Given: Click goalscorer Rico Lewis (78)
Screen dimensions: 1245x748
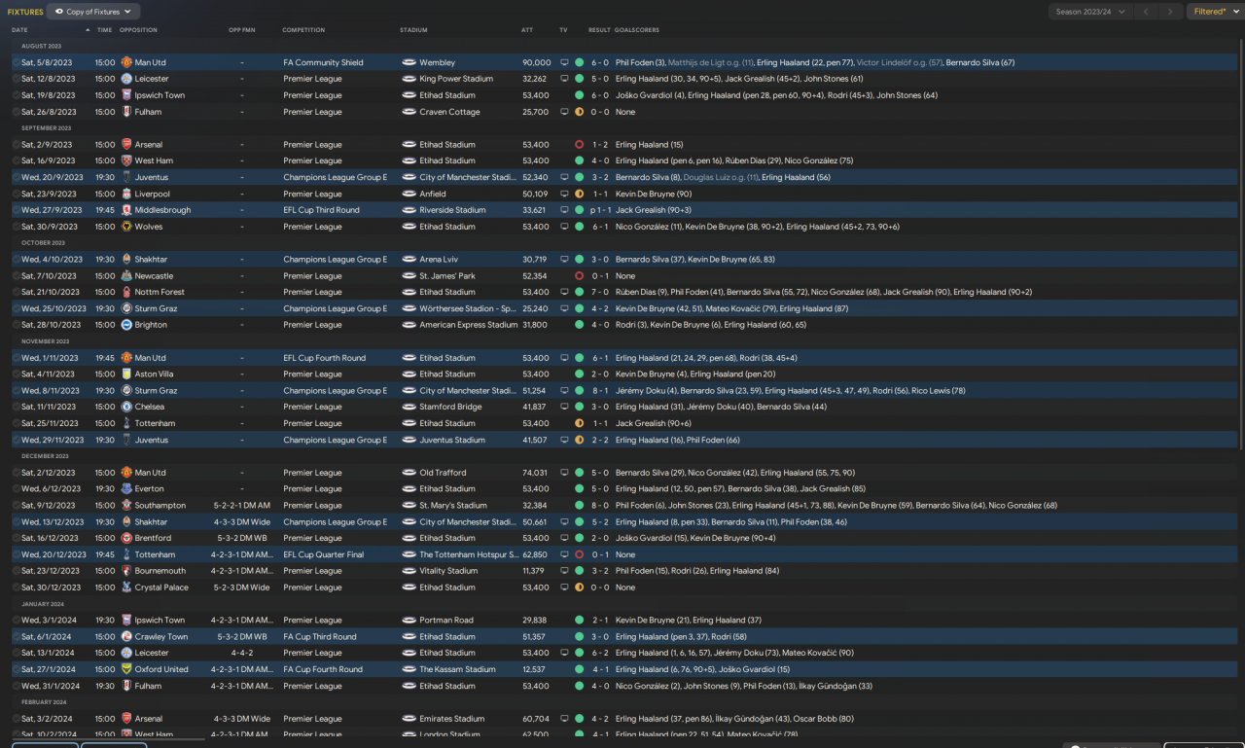Looking at the screenshot, I should click(939, 391).
